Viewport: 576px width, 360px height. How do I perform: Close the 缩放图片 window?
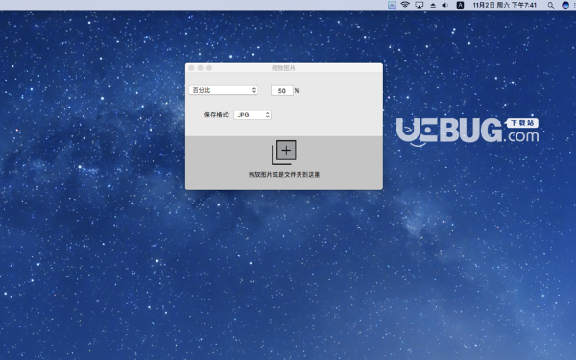pyautogui.click(x=191, y=68)
